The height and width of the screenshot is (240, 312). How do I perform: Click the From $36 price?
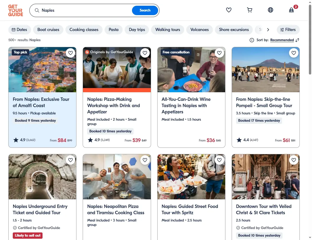tap(210, 140)
